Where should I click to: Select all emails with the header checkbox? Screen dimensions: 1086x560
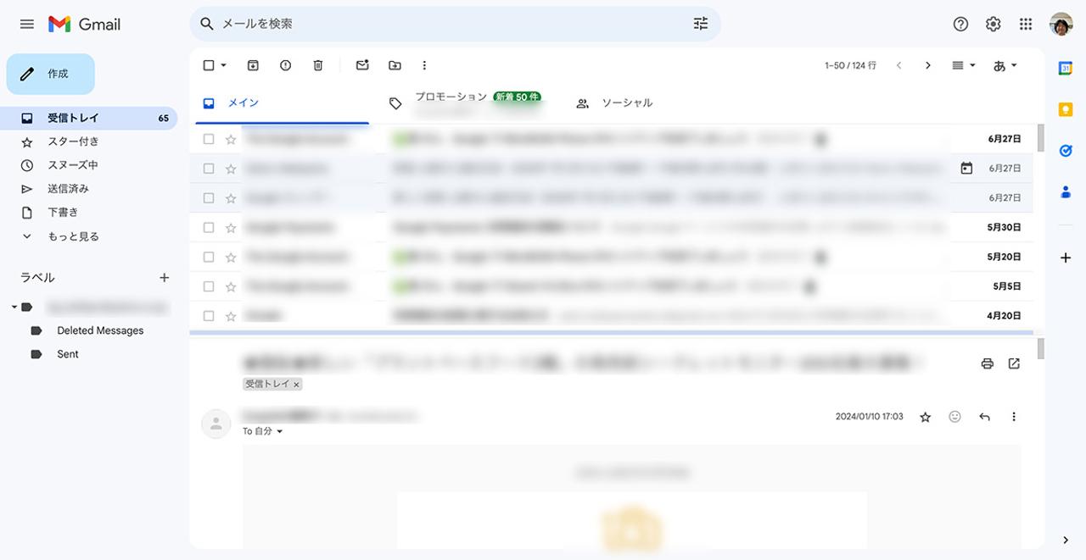[206, 64]
